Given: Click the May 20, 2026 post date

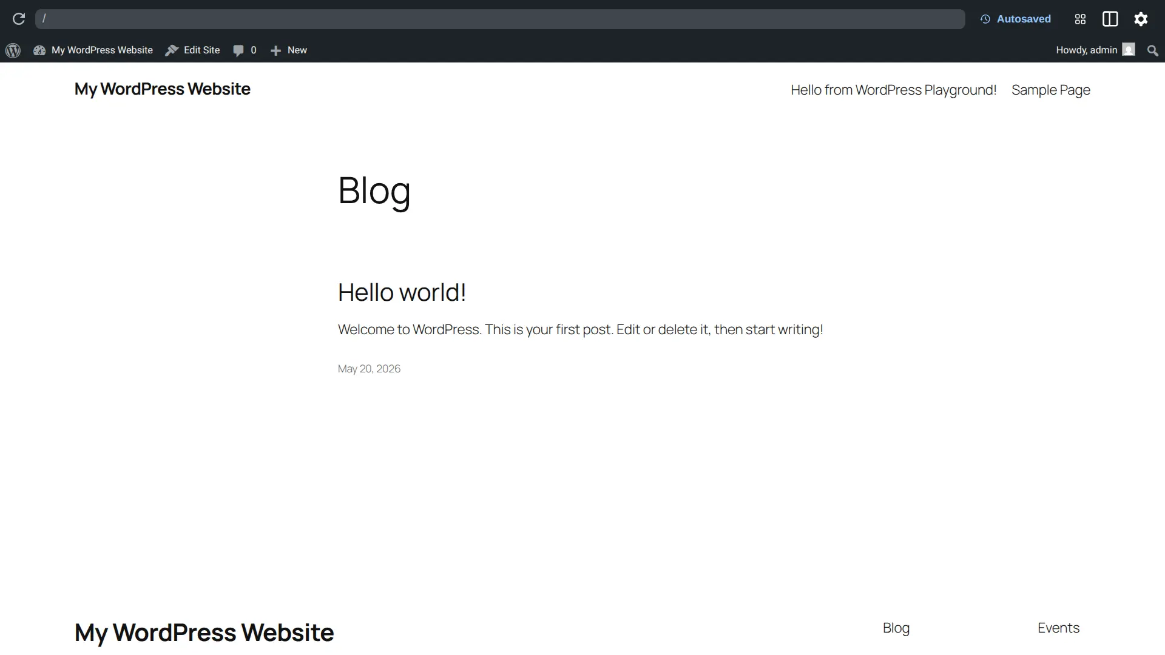Looking at the screenshot, I should 369,369.
